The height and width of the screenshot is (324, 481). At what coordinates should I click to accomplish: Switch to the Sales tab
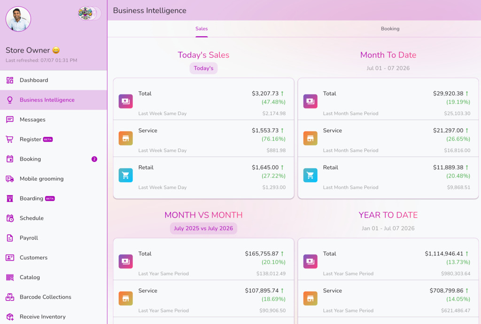[x=202, y=29]
